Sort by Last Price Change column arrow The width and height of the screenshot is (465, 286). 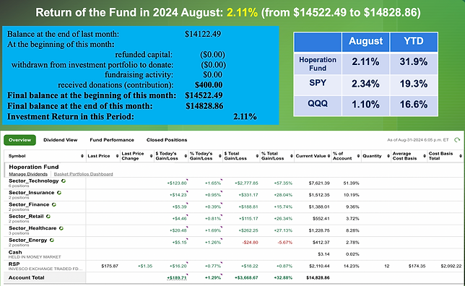click(x=151, y=156)
